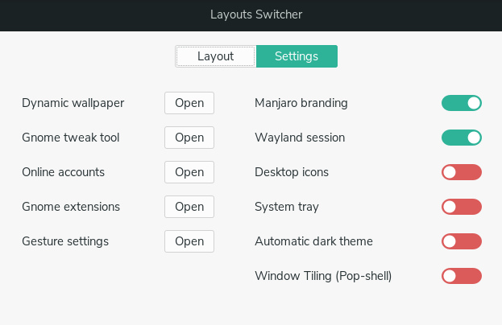502x325 pixels.
Task: Click the Manjaro branding label
Action: click(301, 103)
